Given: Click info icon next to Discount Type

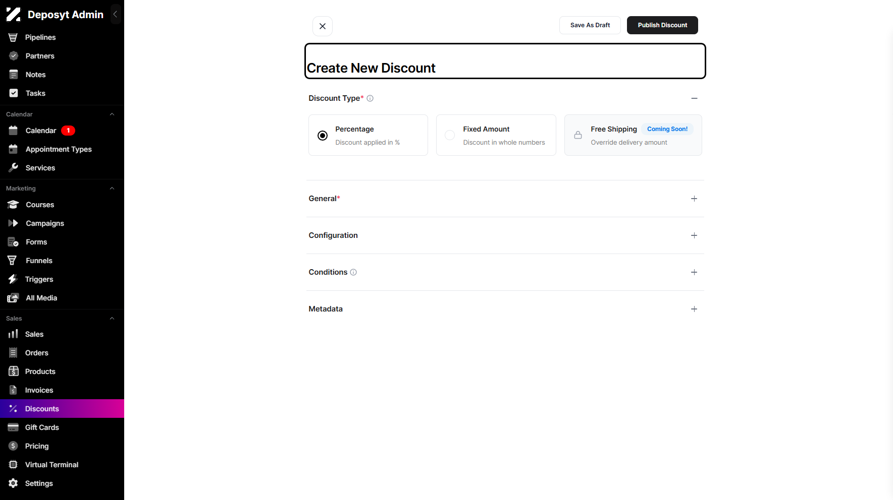Looking at the screenshot, I should tap(370, 98).
